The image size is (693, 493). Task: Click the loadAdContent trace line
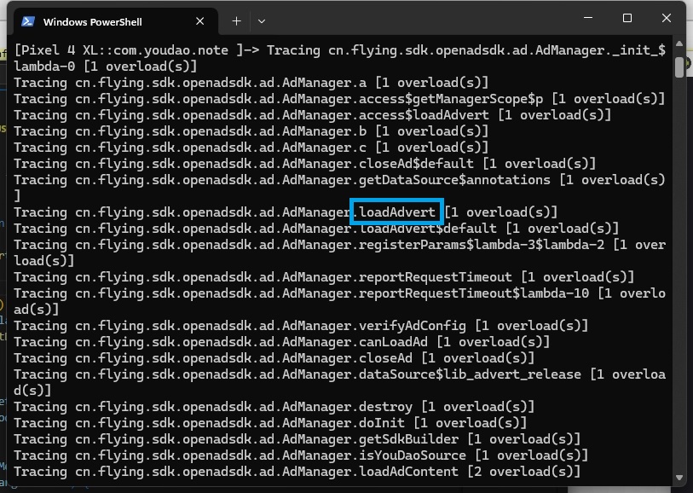pyautogui.click(x=297, y=472)
